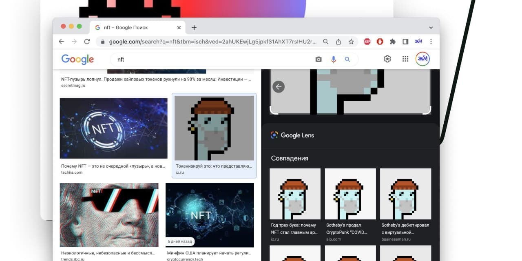Click the nft search input field

tap(212, 60)
